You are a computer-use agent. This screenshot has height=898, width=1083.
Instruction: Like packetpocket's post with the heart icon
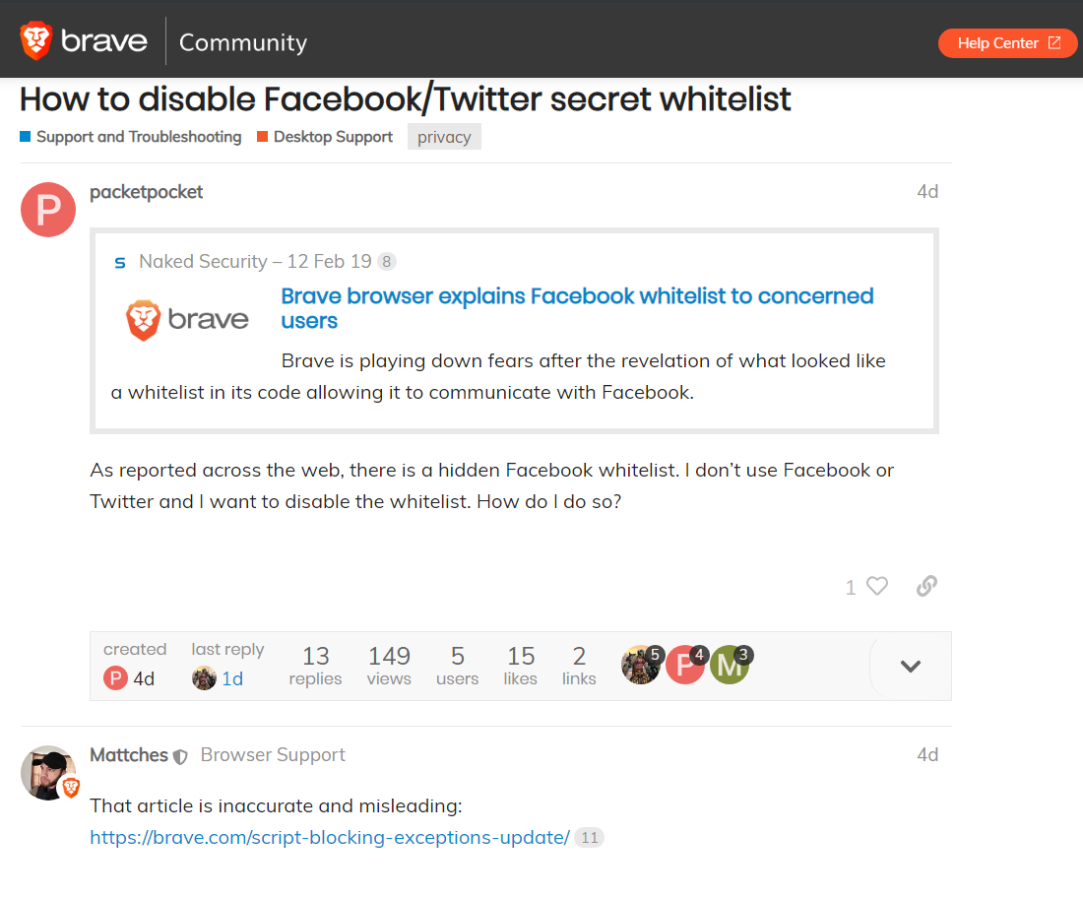(x=878, y=586)
